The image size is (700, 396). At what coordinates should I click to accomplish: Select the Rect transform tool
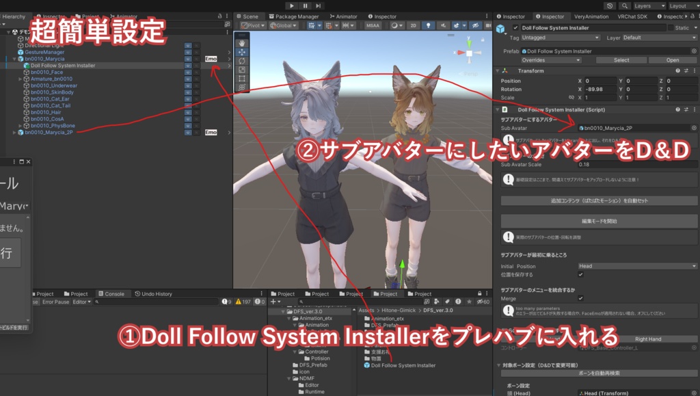click(x=242, y=79)
